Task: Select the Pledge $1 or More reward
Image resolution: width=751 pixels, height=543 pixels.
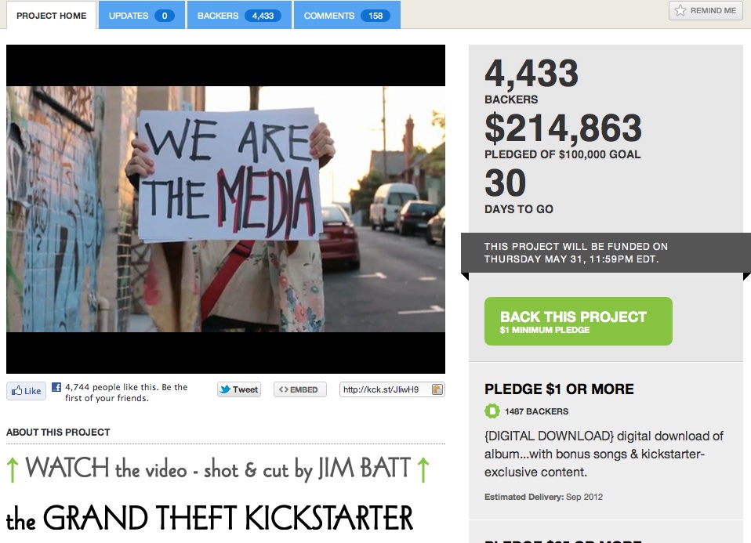Action: [606, 440]
